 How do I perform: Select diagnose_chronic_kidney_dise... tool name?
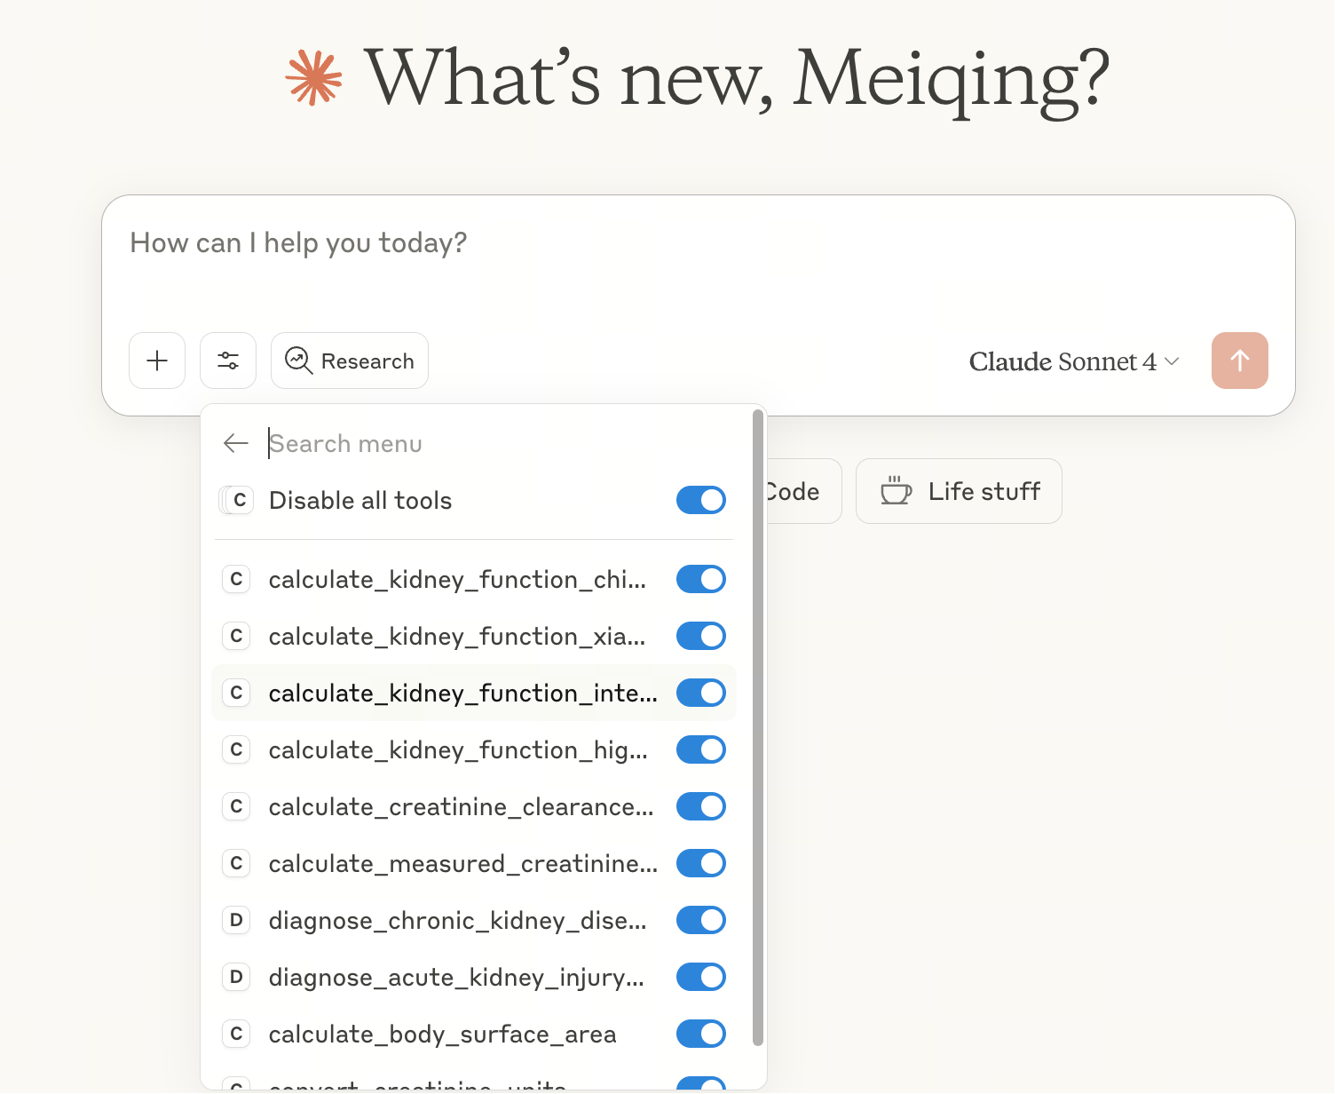(x=458, y=920)
